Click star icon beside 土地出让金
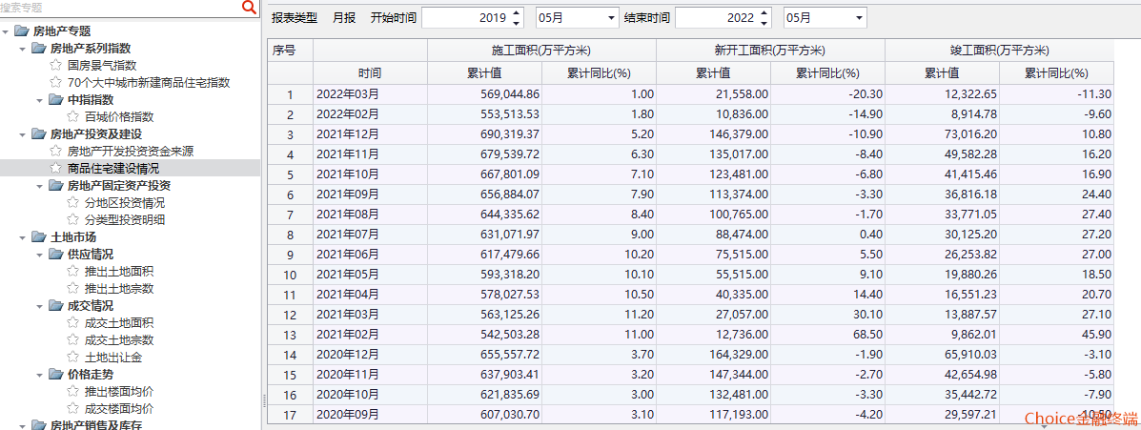This screenshot has height=430, width=1141. click(73, 358)
